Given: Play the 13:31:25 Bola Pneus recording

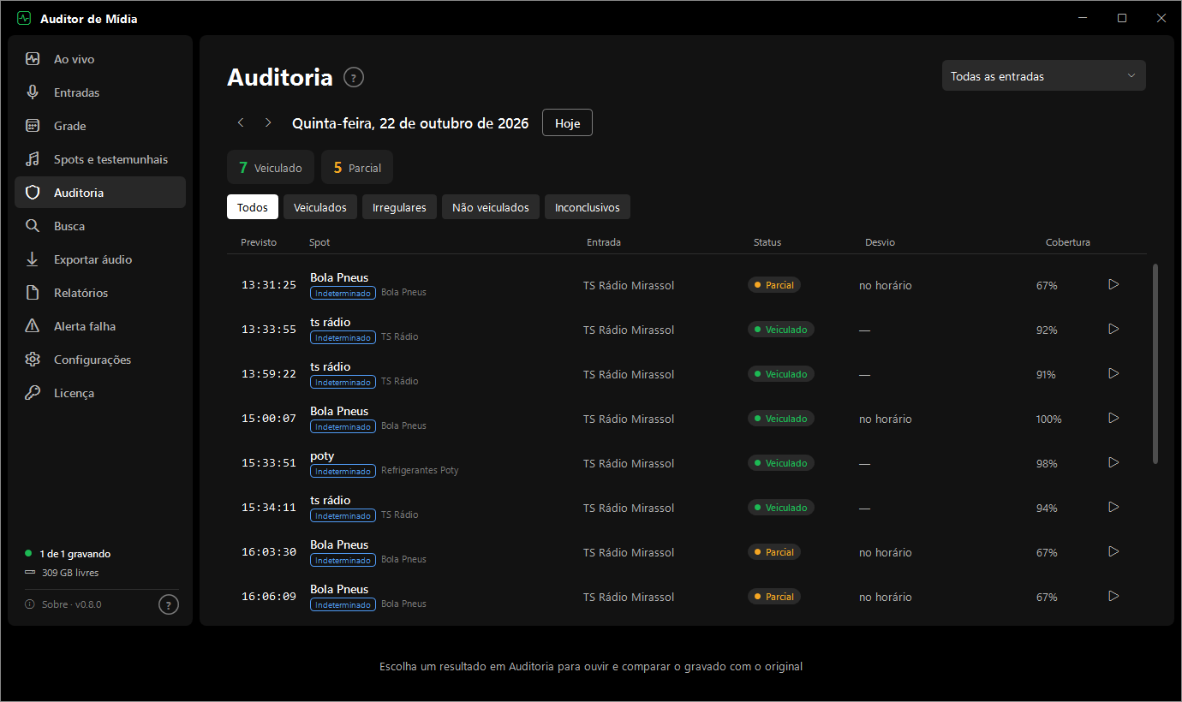Looking at the screenshot, I should tap(1113, 284).
